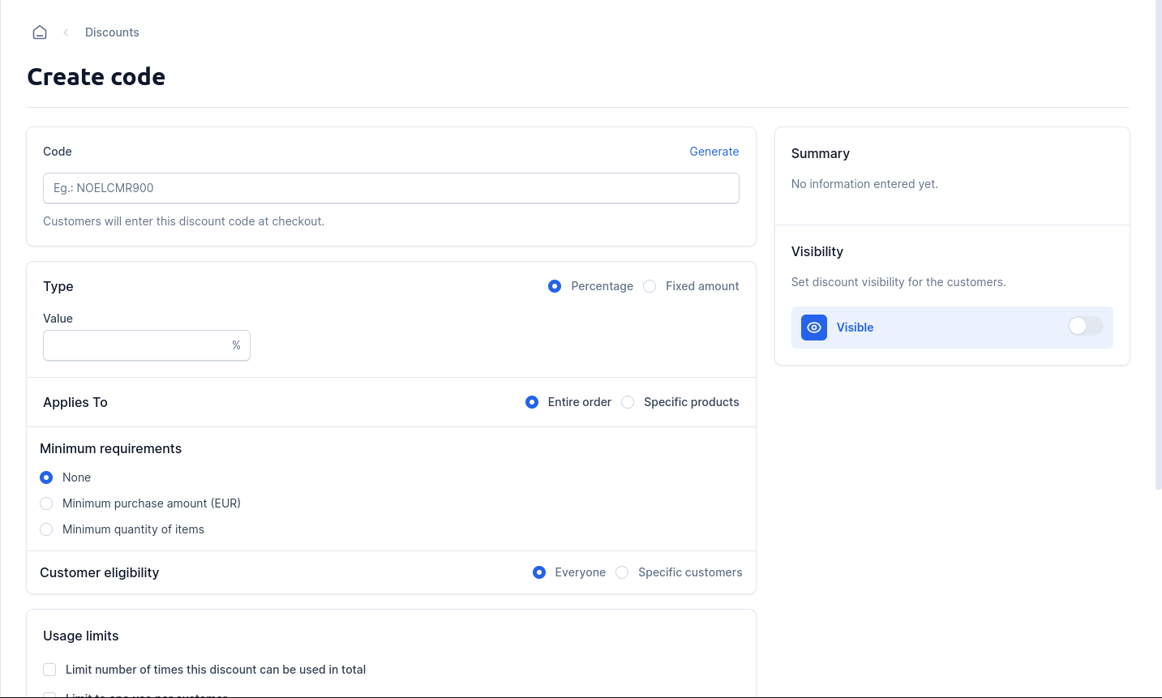This screenshot has width=1162, height=698.
Task: Set customer eligibility to Everyone
Action: click(x=539, y=572)
